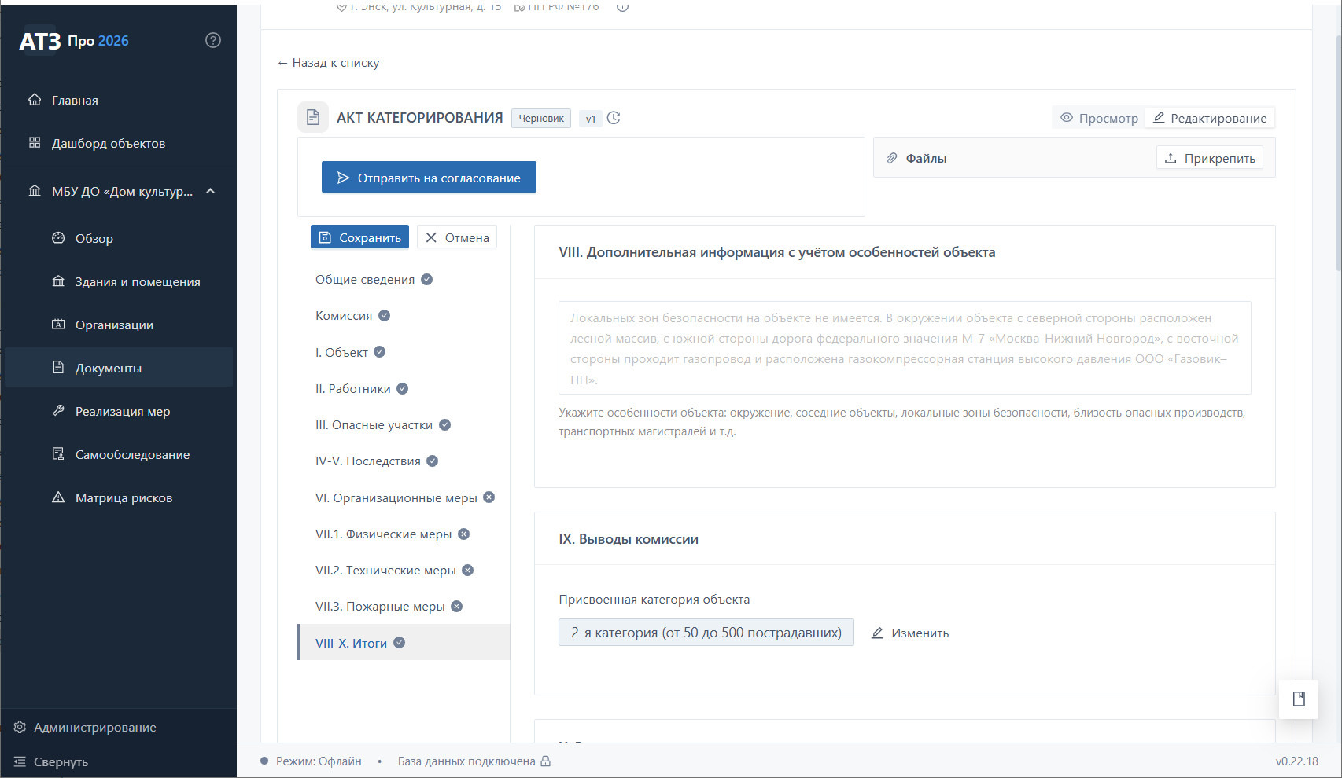Open the help question mark icon
Image resolution: width=1342 pixels, height=778 pixels.
coord(213,40)
